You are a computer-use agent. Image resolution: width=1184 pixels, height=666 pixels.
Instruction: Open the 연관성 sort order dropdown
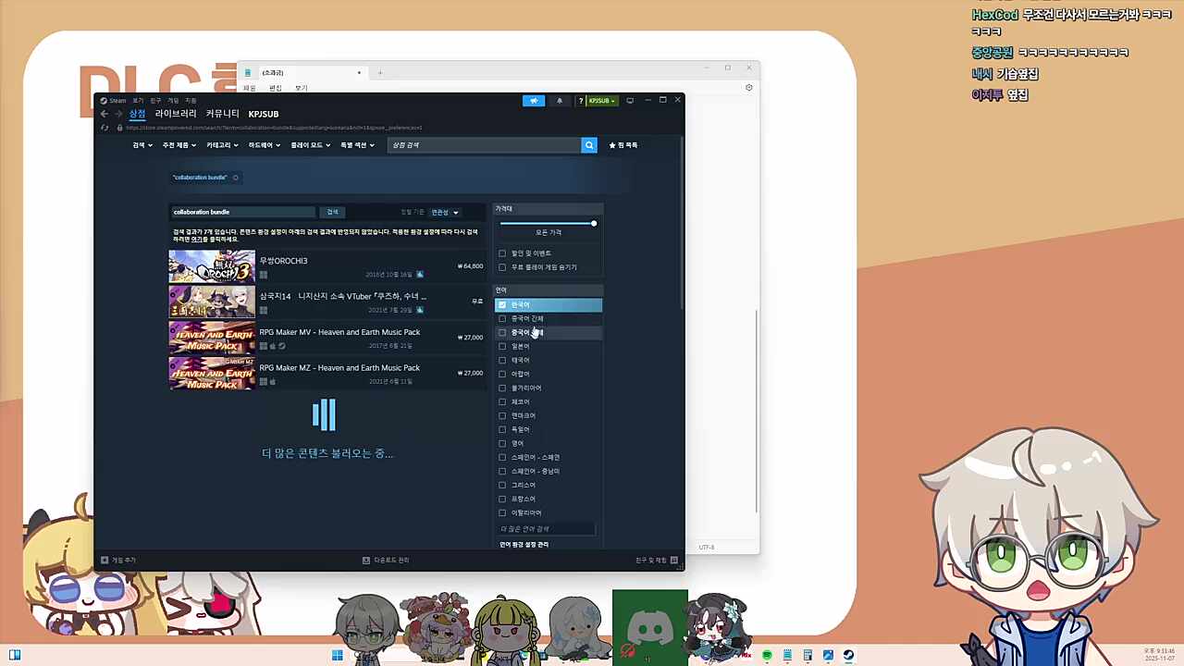point(444,212)
